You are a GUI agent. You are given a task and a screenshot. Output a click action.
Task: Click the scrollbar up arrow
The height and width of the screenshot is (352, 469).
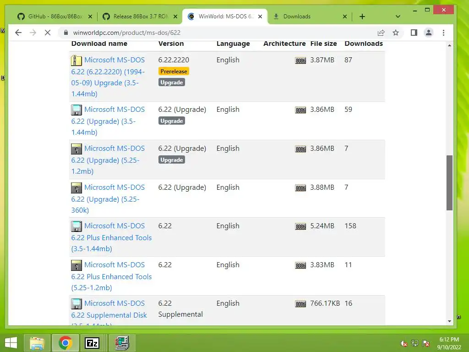point(450,45)
